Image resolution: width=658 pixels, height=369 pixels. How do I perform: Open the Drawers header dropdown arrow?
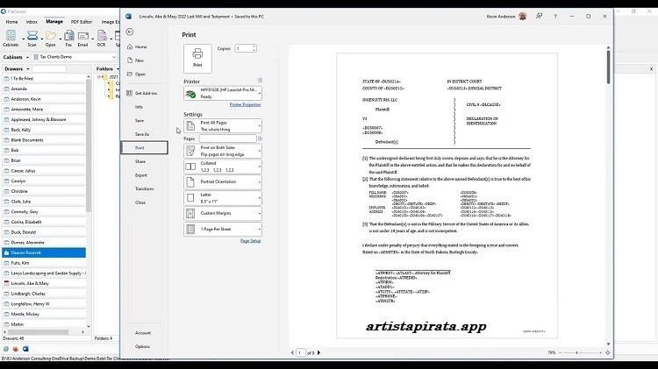28,68
